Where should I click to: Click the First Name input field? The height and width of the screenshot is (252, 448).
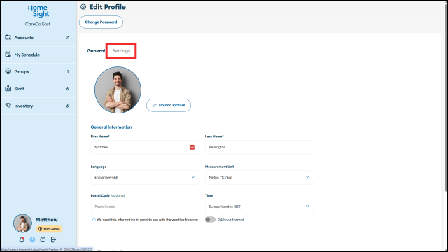coord(145,147)
